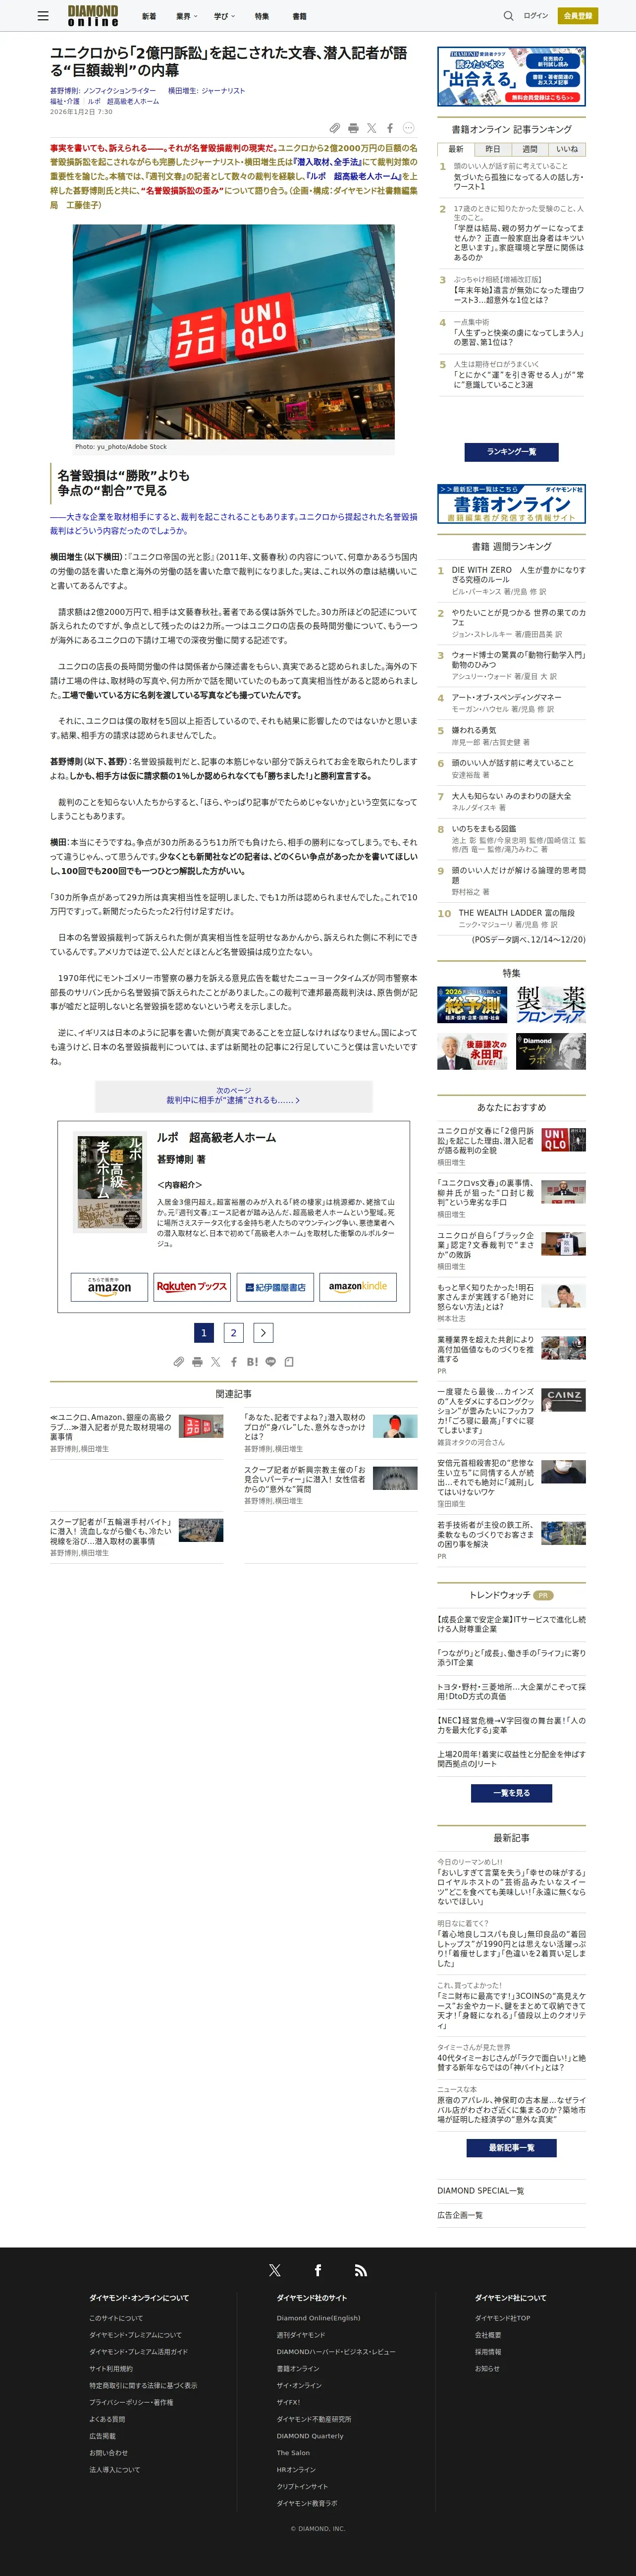Open the 書籍オンライン banner

pyautogui.click(x=511, y=503)
